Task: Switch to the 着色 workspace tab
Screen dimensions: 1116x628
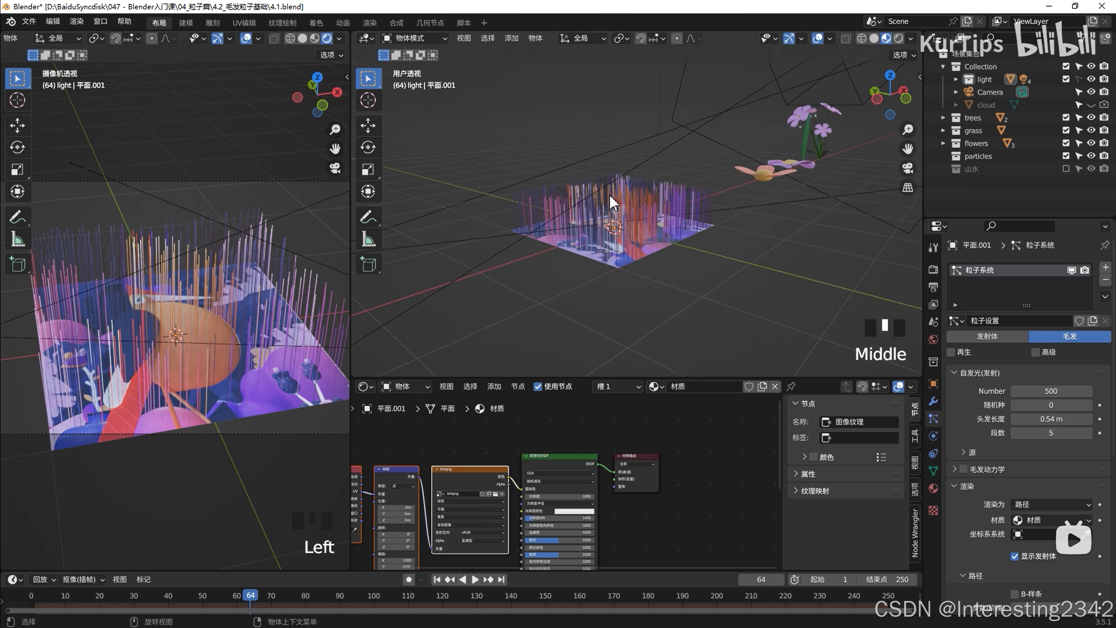Action: click(x=316, y=23)
